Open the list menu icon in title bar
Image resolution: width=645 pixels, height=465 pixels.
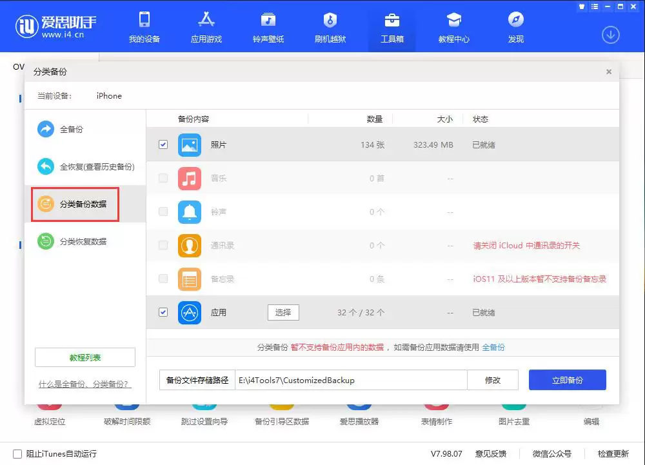pyautogui.click(x=595, y=6)
